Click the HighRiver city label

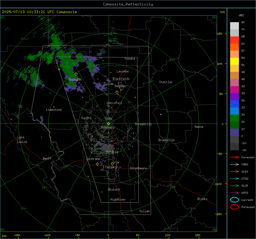(118, 199)
